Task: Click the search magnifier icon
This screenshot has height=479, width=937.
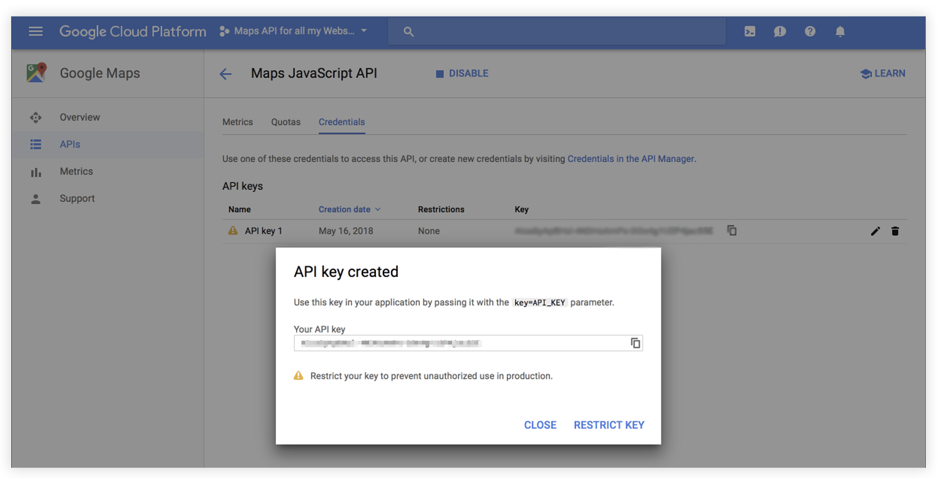Action: (408, 32)
